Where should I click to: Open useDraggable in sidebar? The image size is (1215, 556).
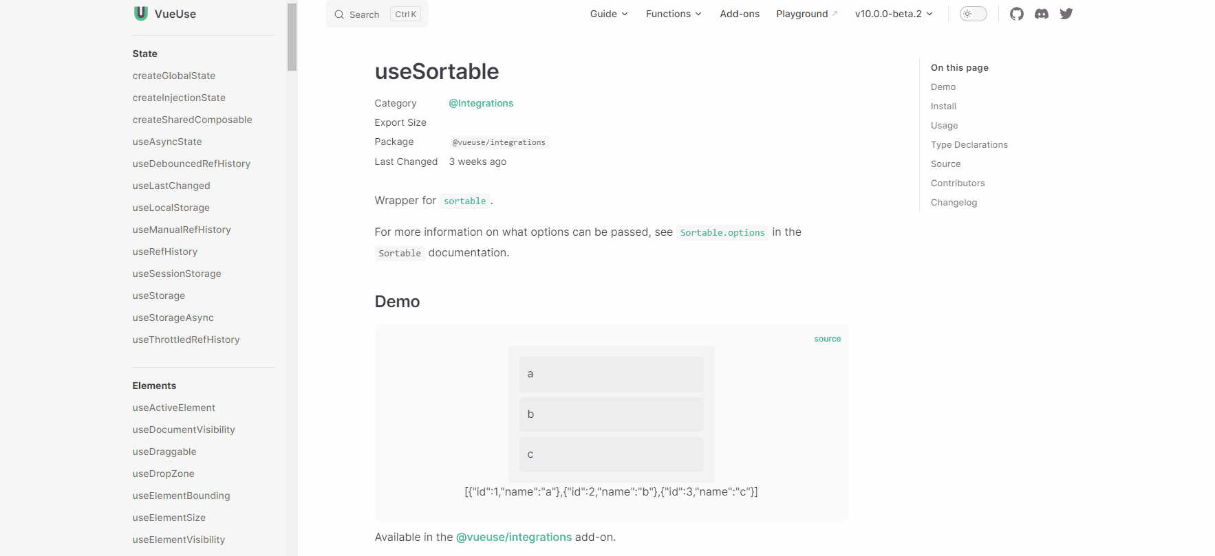tap(164, 452)
